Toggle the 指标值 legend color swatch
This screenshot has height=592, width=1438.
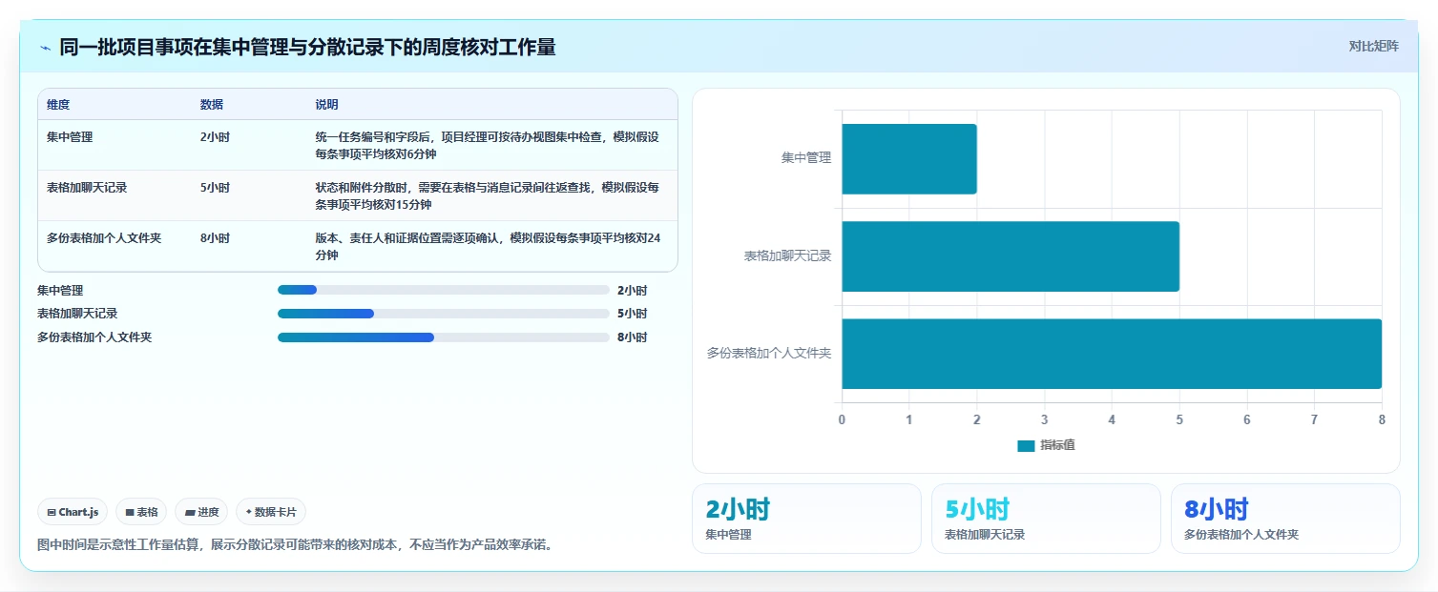[1026, 446]
